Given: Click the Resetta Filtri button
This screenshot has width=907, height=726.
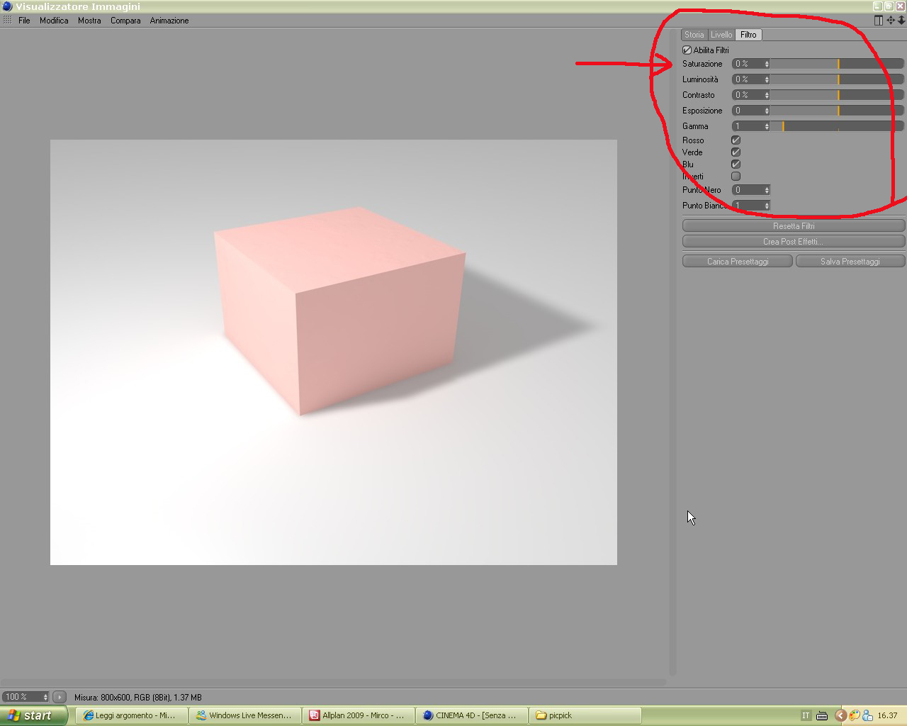Looking at the screenshot, I should tap(794, 226).
